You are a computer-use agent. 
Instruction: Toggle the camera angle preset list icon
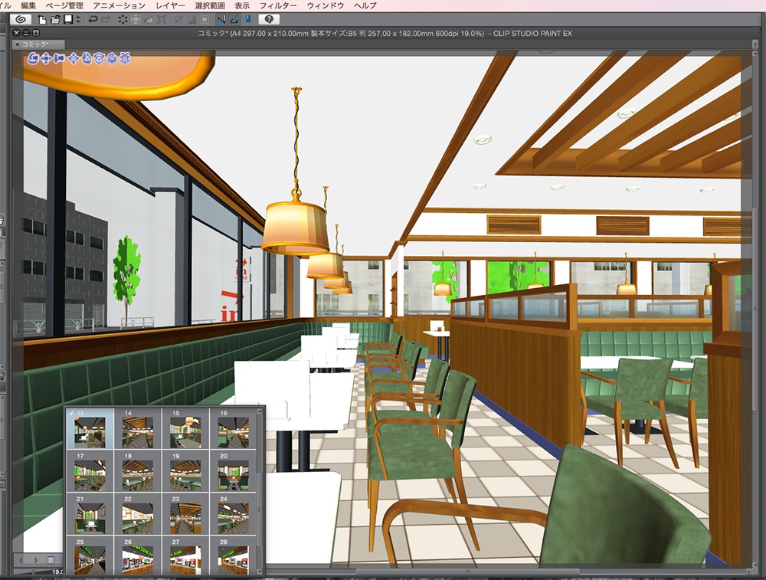(51, 559)
